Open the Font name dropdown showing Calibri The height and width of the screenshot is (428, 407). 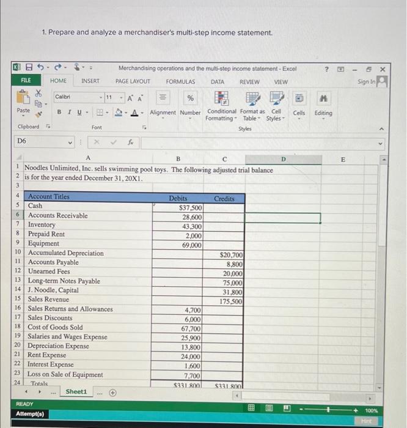(101, 97)
